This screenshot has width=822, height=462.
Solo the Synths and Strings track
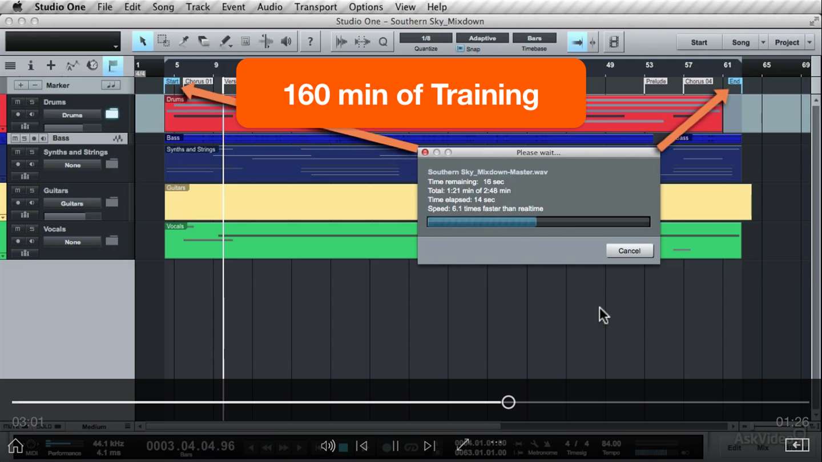tap(32, 152)
